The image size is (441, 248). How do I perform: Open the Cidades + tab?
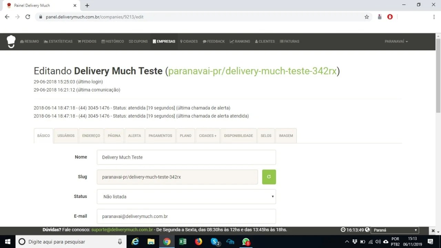click(208, 136)
